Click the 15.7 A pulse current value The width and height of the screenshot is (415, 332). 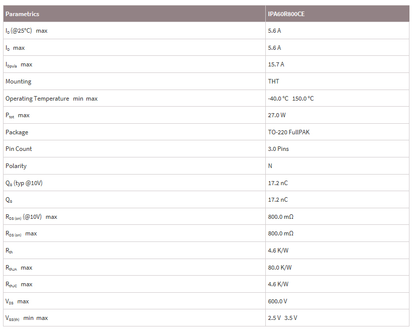coord(276,64)
